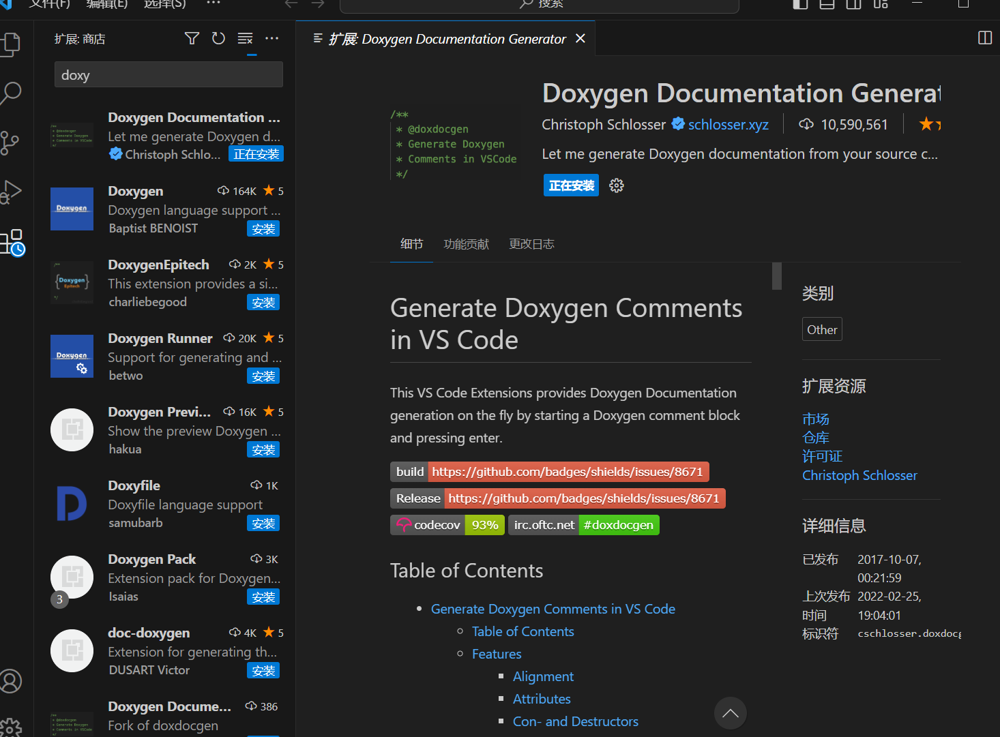Image resolution: width=1000 pixels, height=737 pixels.
Task: Open the menu bar overflow ellipsis
Action: point(214,3)
